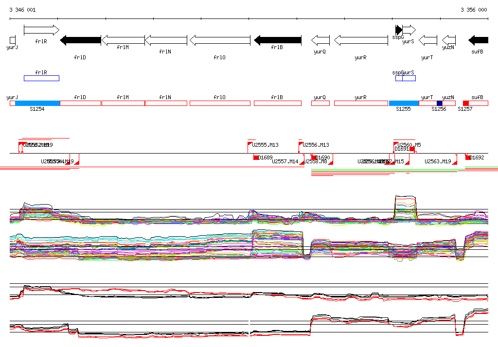Click the U2555.M13 upshift marker flag

[x=249, y=144]
